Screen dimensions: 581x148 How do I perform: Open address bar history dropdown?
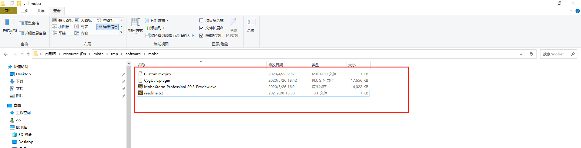point(521,54)
